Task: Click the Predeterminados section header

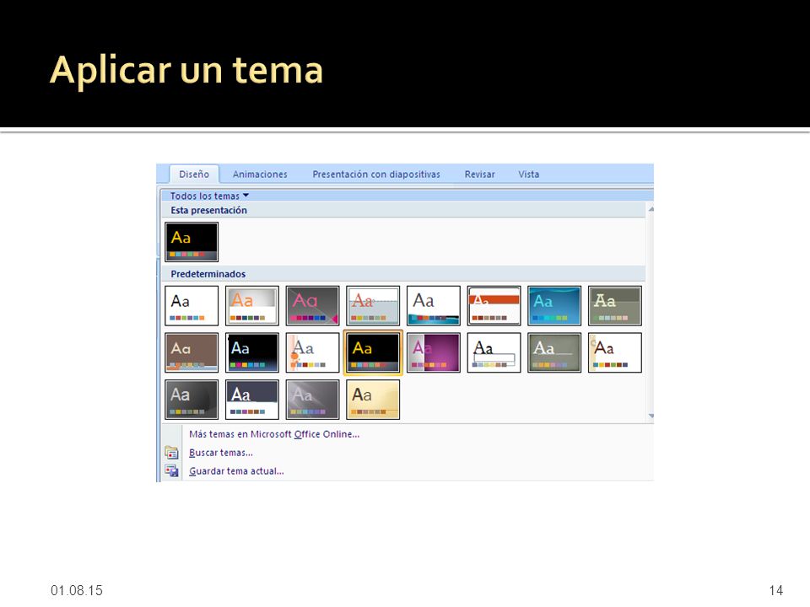Action: pos(403,273)
